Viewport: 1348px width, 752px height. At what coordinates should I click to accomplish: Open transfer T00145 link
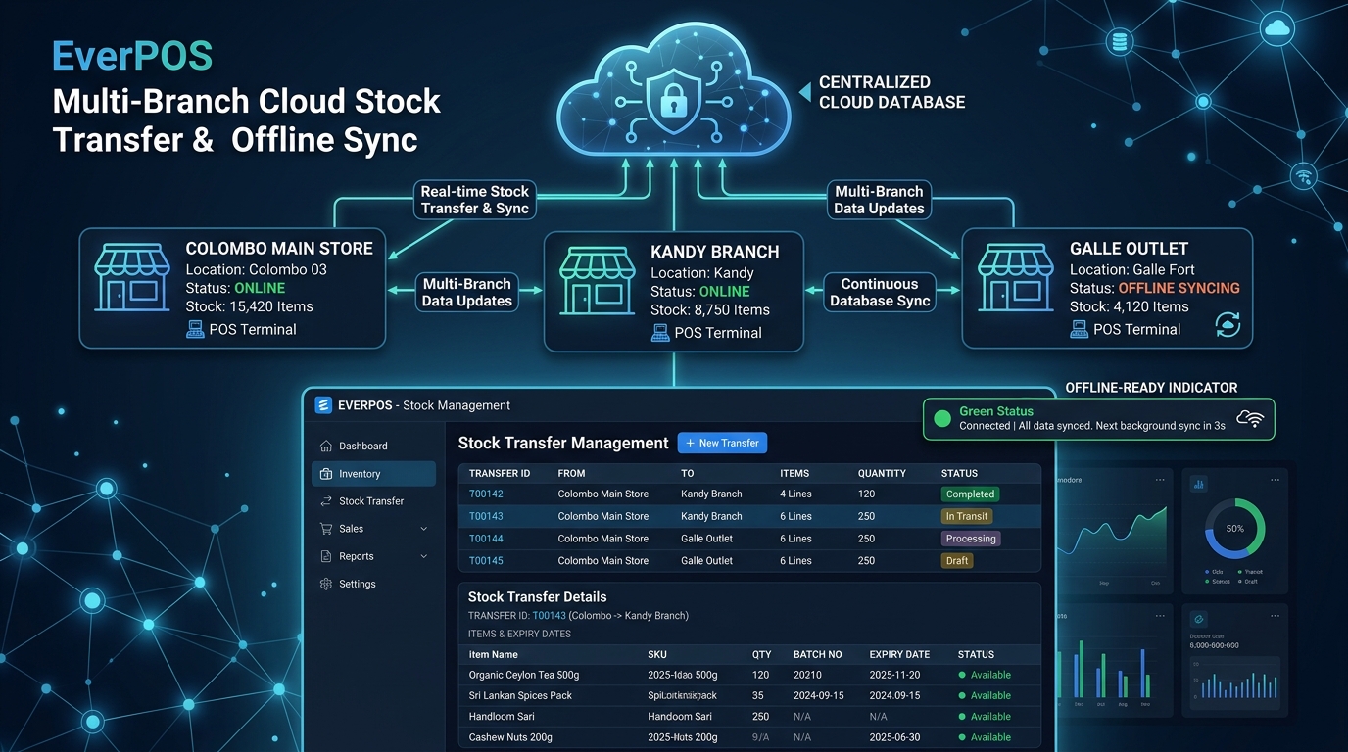coord(486,561)
